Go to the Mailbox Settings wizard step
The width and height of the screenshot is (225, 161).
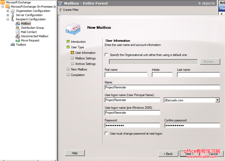click(85, 58)
